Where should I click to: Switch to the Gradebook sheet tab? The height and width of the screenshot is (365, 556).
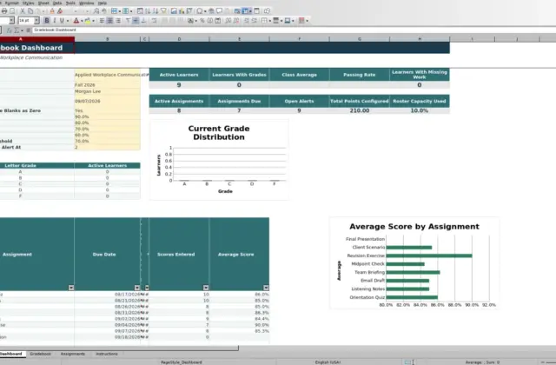coord(40,354)
